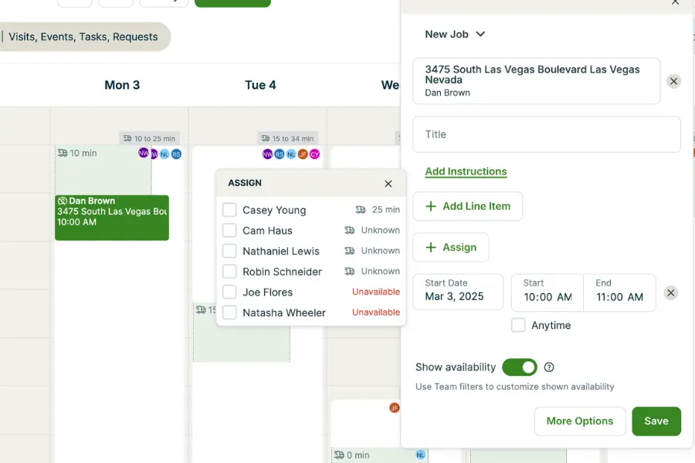Click the JF avatar in Wednesday column
Screen dimensions: 695x463
[394, 407]
